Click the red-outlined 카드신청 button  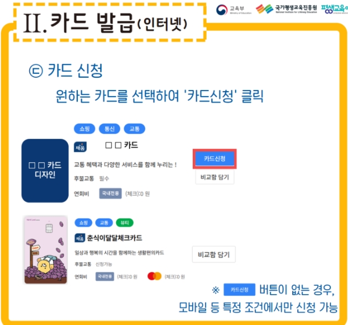tap(215, 159)
